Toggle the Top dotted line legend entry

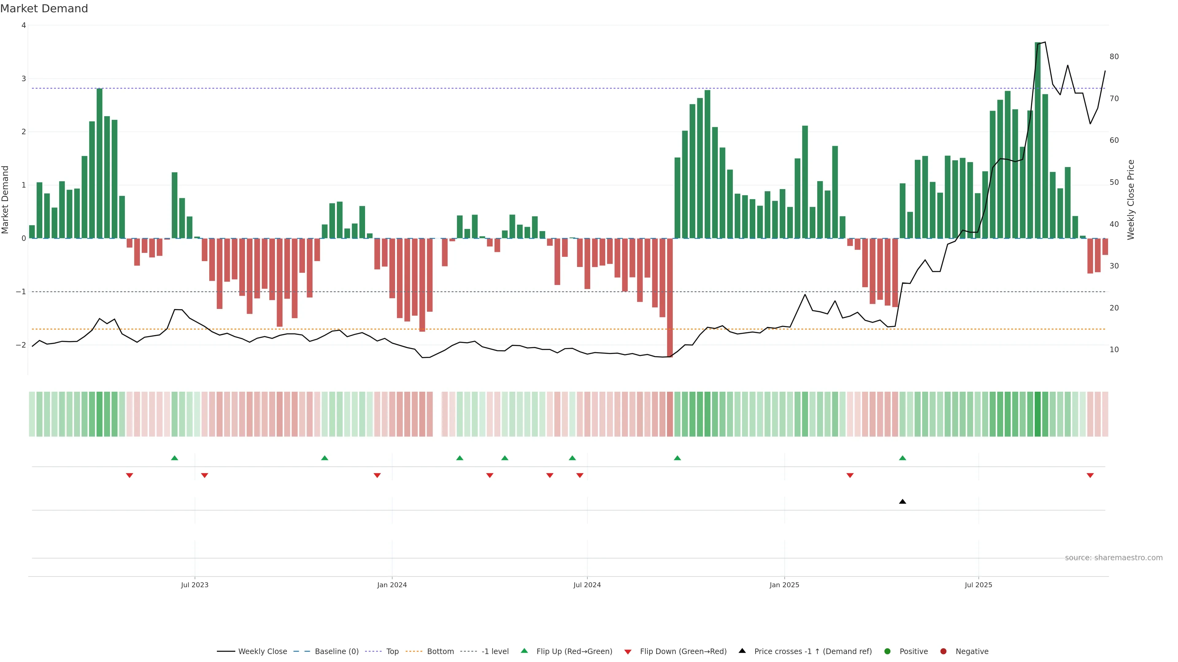click(392, 651)
